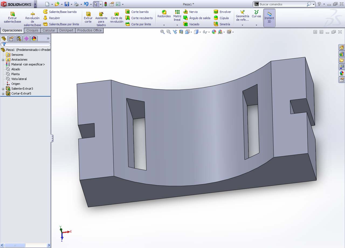Expand the Cortar-Extruir5 feature node
Viewport: 345px width, 248px height.
tap(3, 94)
